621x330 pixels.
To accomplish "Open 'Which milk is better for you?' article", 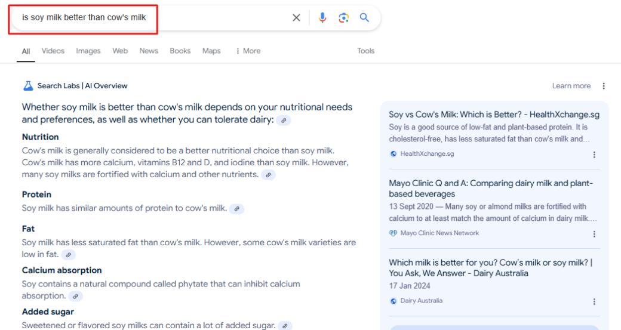I will click(x=491, y=268).
